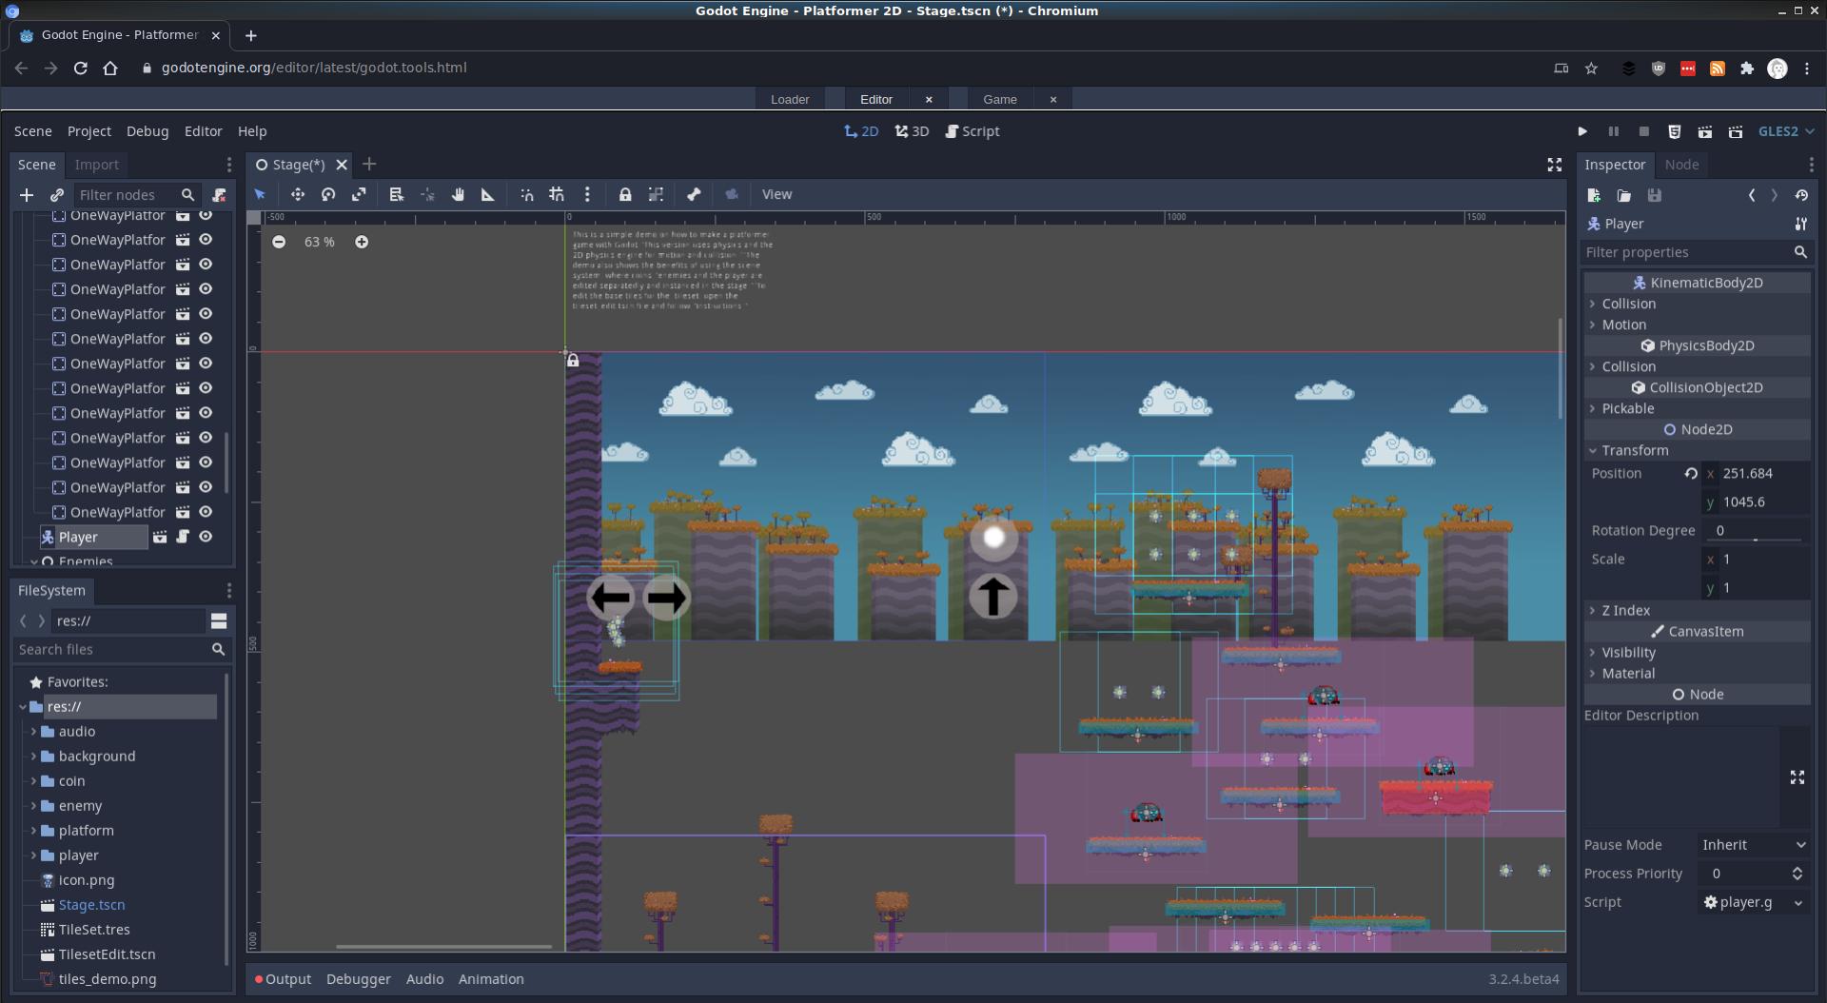Viewport: 1827px width, 1003px height.
Task: Create a new resource in Inspector
Action: coord(1594,195)
